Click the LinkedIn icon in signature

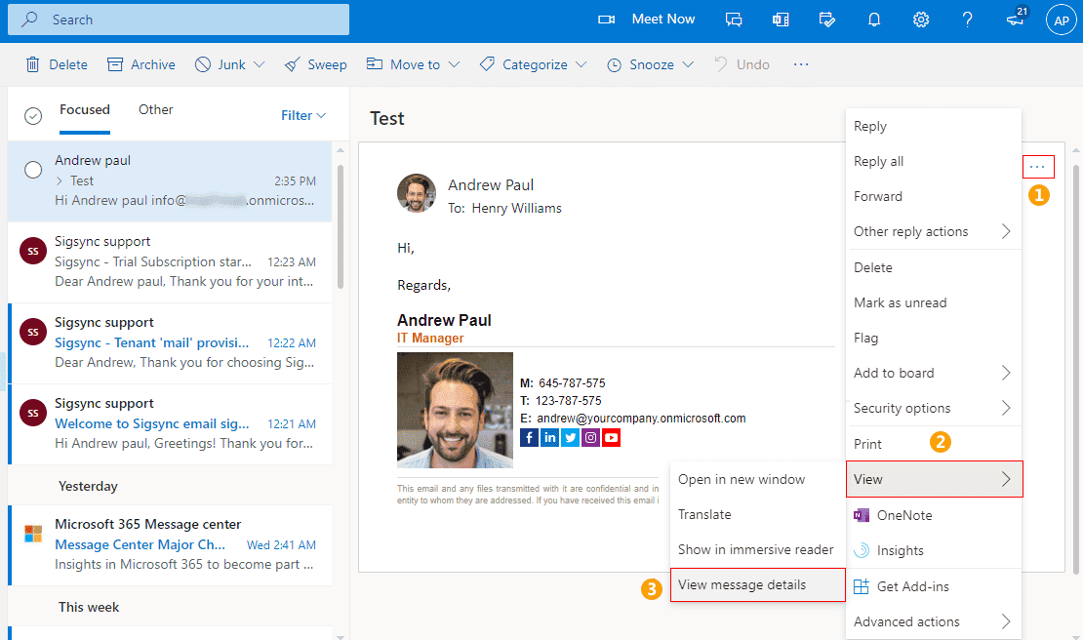pos(549,437)
